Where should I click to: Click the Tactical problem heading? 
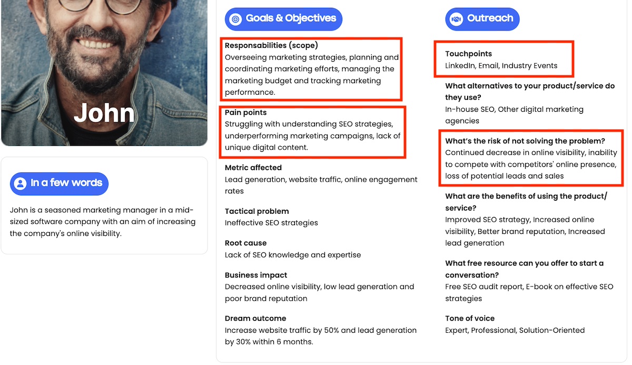click(256, 211)
